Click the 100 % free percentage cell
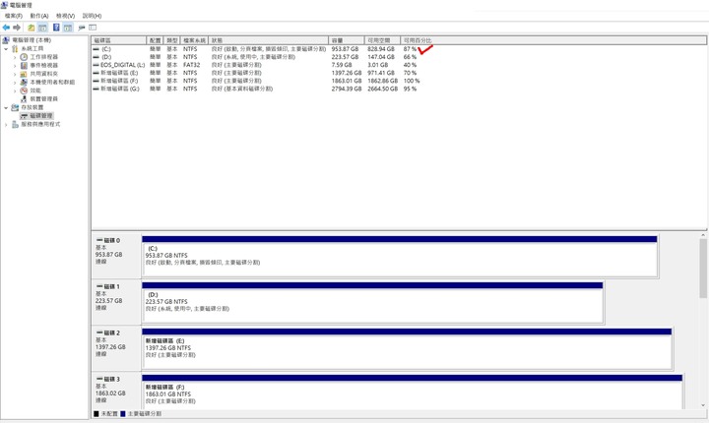This screenshot has width=709, height=423. (x=412, y=81)
